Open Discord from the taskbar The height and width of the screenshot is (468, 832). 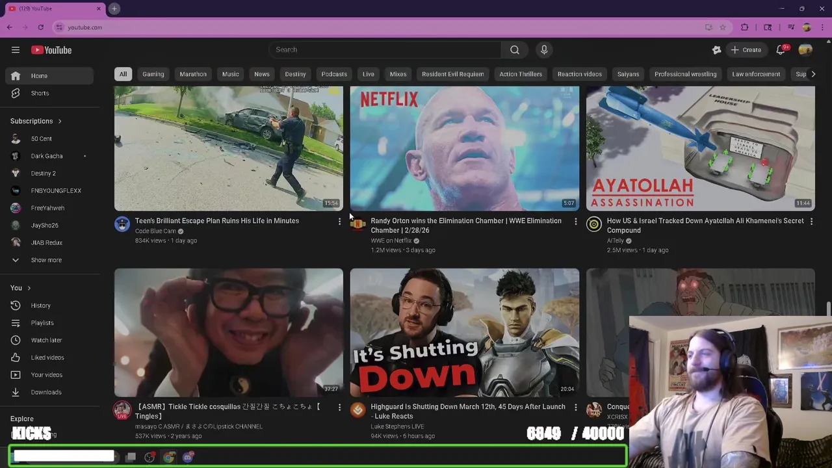[188, 458]
